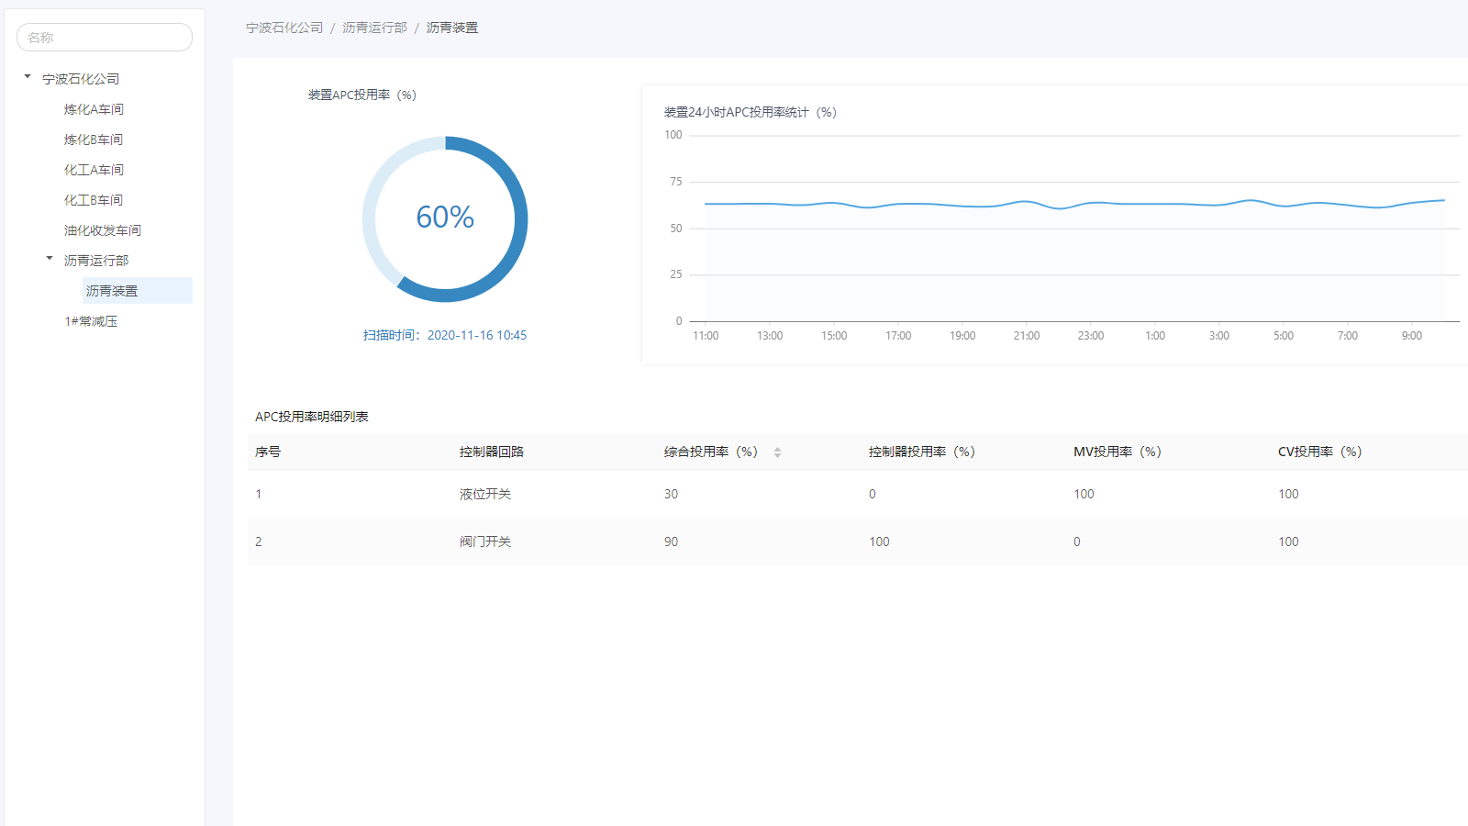Click the 沥青装置 breadcrumb item
This screenshot has height=826, width=1468.
[x=452, y=28]
